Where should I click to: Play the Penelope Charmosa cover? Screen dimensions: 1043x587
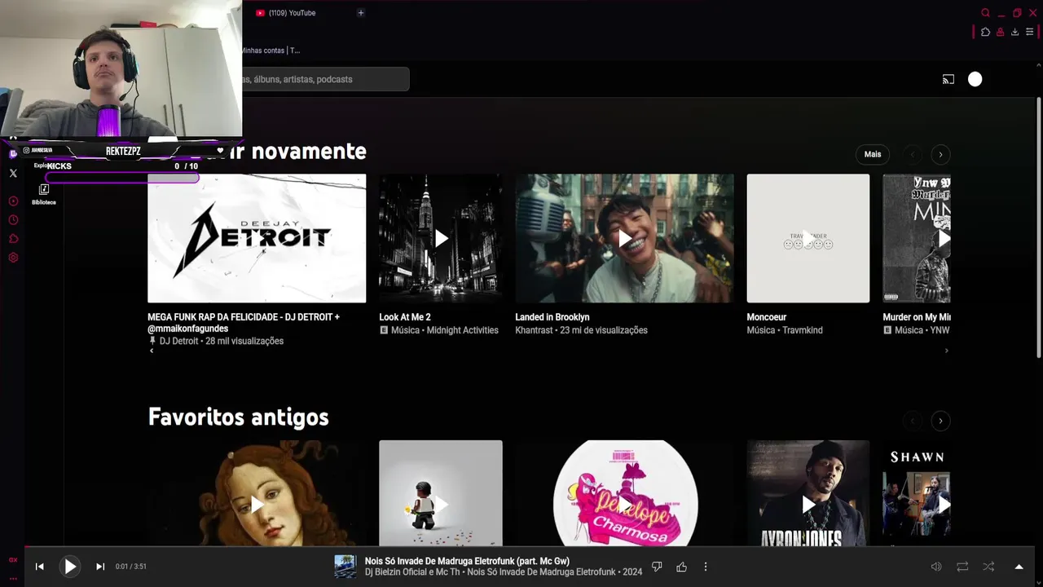[x=624, y=493]
